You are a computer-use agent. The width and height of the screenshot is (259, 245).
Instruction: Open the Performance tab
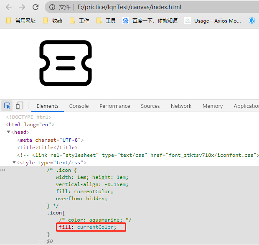pos(114,106)
